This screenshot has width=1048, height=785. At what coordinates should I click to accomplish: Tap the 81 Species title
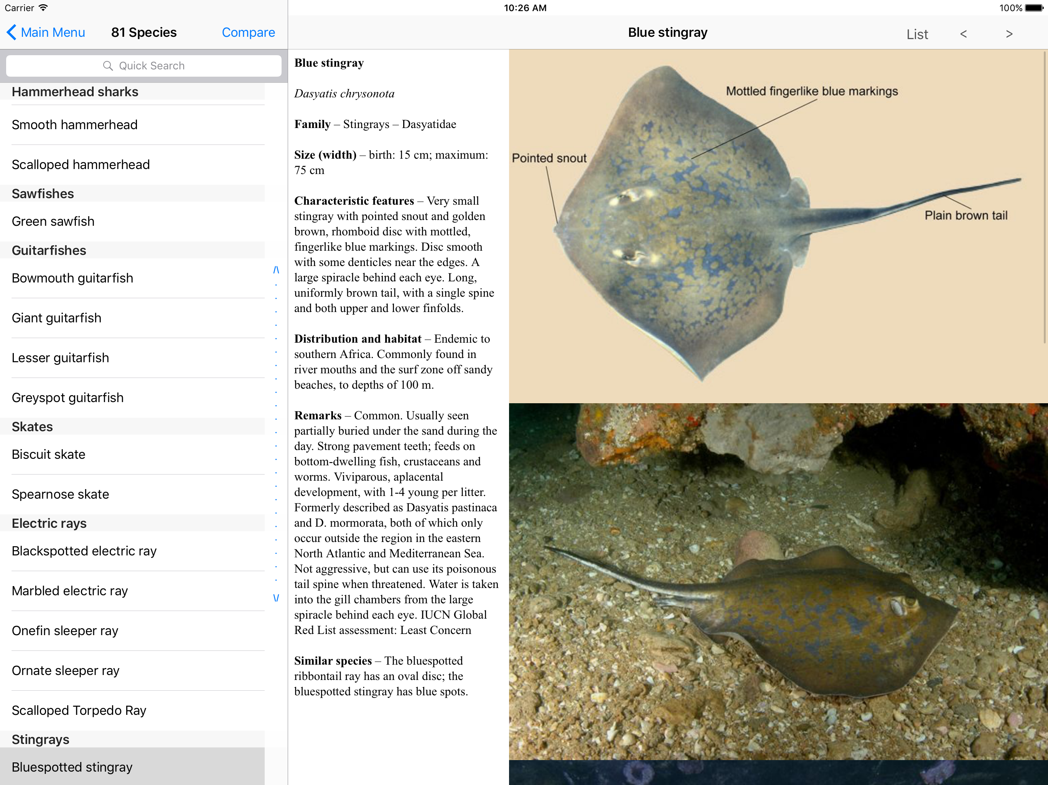(x=144, y=32)
